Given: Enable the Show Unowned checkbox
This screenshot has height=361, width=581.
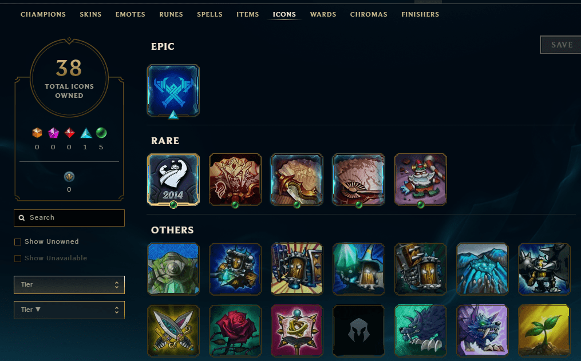Looking at the screenshot, I should (17, 242).
